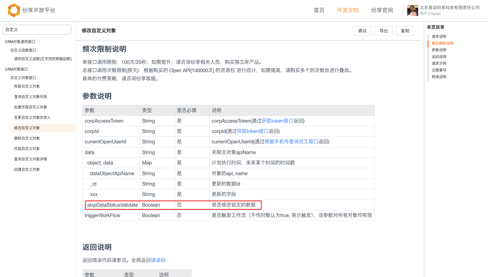Click the object_data parameter cell

coord(111,163)
